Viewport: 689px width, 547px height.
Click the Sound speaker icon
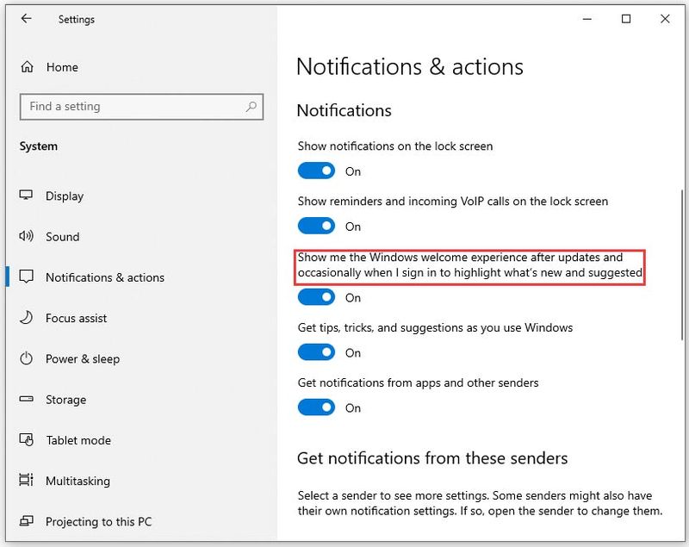(x=26, y=236)
